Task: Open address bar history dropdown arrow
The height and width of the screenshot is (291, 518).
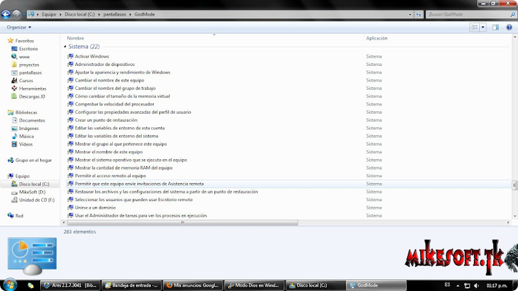Action: click(x=410, y=14)
